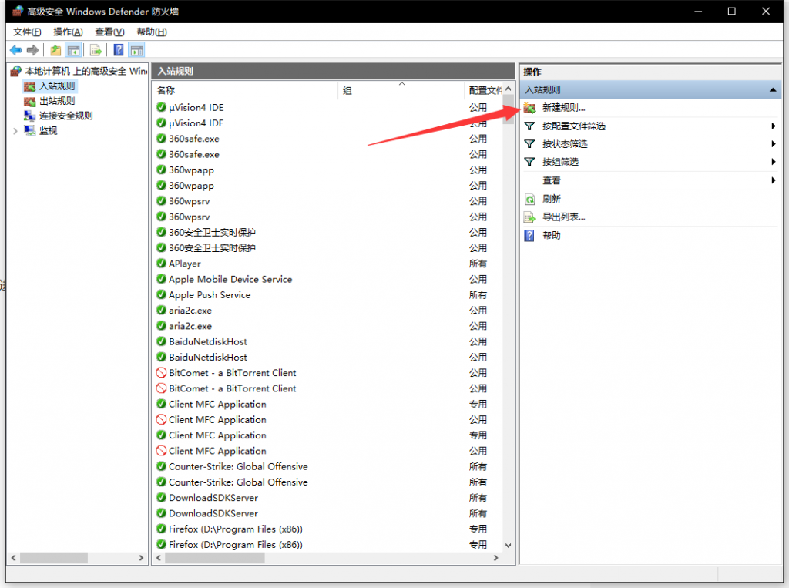
Task: Collapse the 入站规则 actions section header
Action: (773, 90)
